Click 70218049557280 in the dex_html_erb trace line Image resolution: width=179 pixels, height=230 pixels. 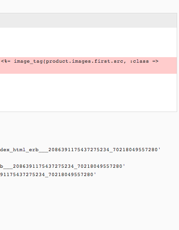(135, 150)
